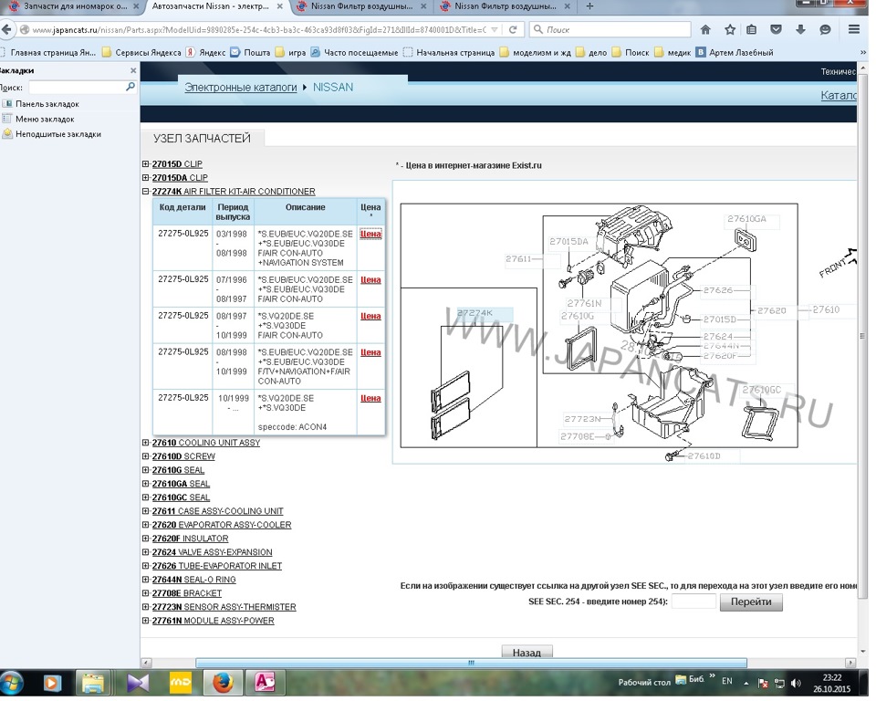Screen dimensions: 876x701
Task: Open Microsoft Access taskbar icon
Action: [x=265, y=683]
